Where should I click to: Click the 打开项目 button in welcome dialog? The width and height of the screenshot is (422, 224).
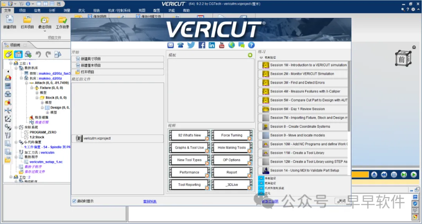tap(118, 72)
